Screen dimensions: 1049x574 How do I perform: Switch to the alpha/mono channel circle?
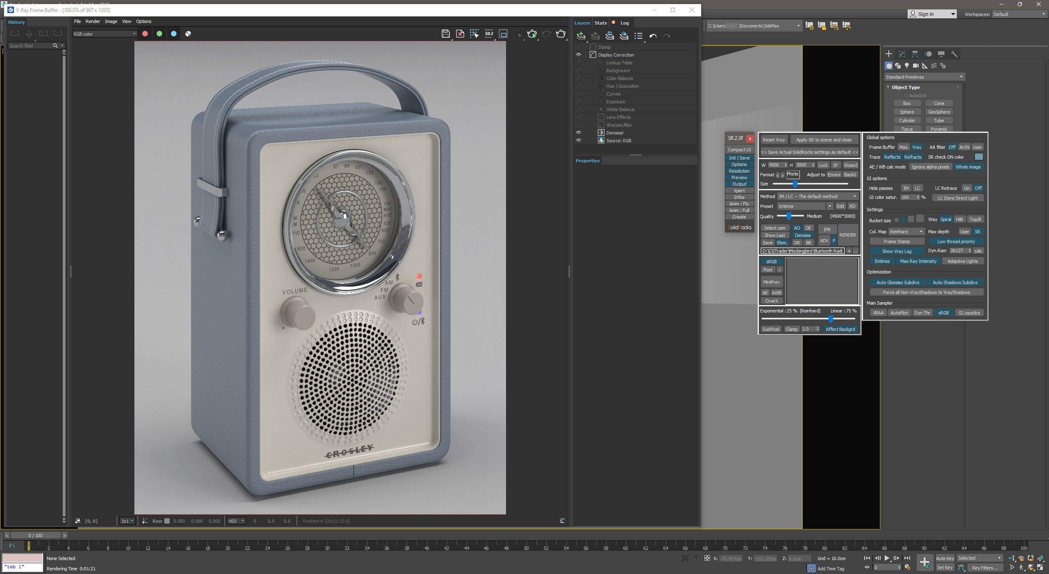pyautogui.click(x=188, y=34)
